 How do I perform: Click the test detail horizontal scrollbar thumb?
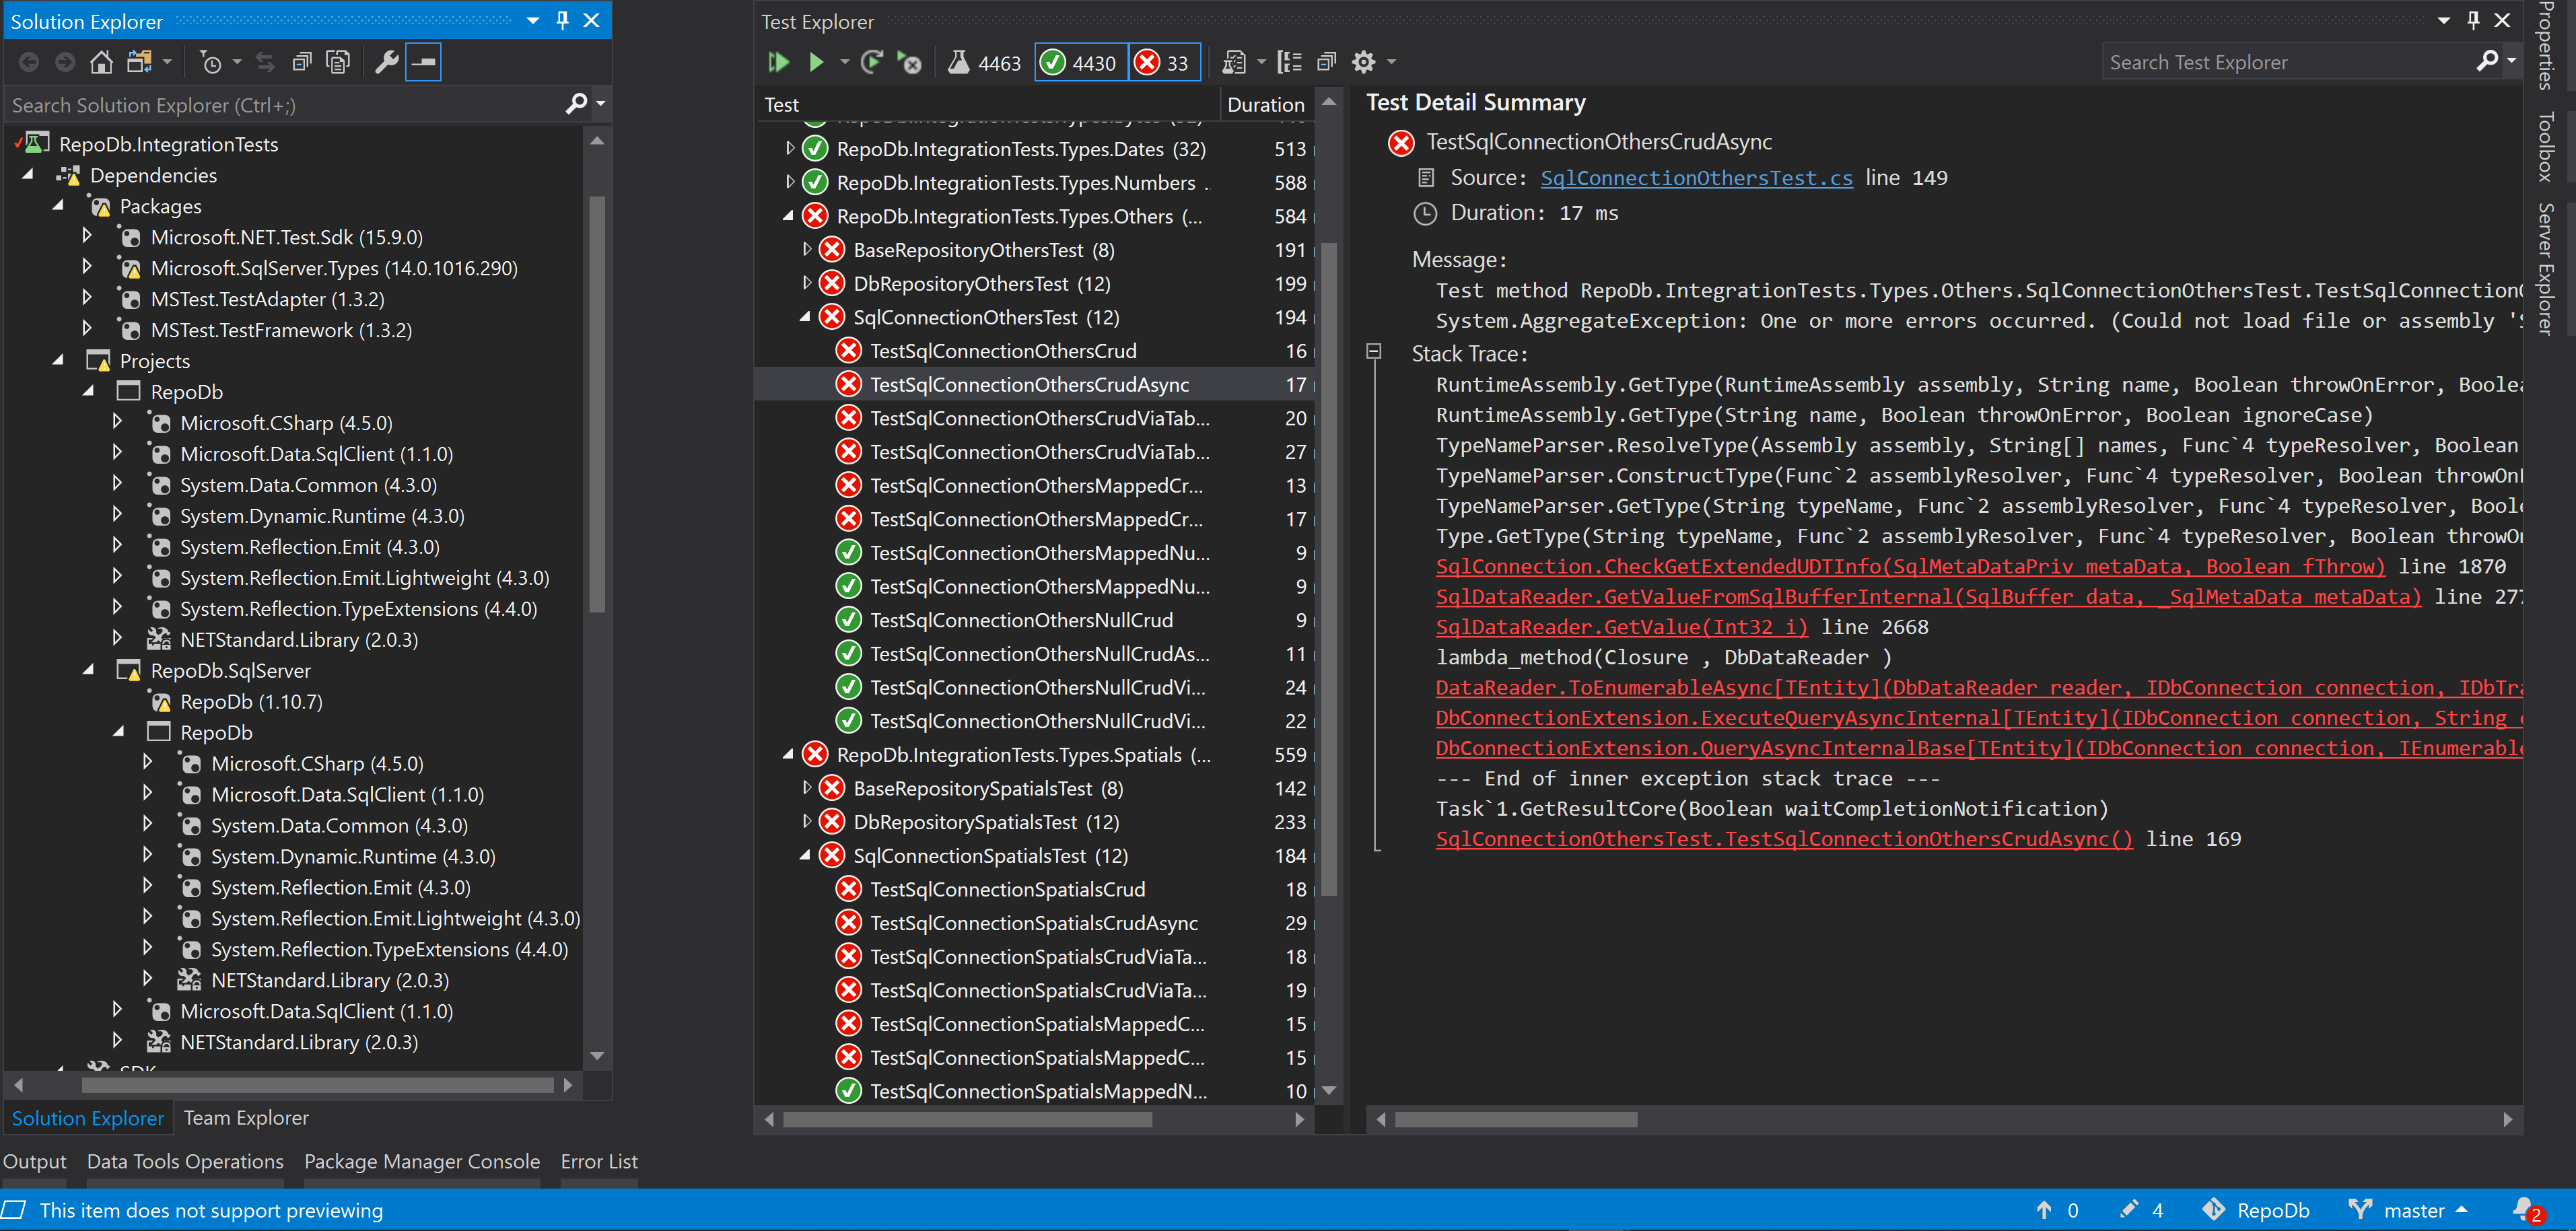(1515, 1119)
